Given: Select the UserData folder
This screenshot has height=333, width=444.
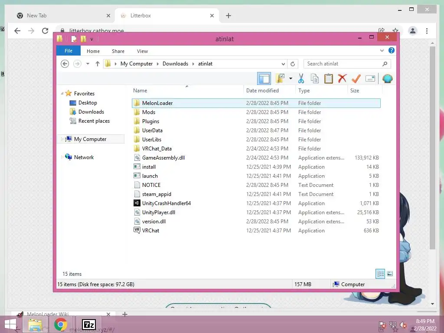Looking at the screenshot, I should pyautogui.click(x=256, y=130).
